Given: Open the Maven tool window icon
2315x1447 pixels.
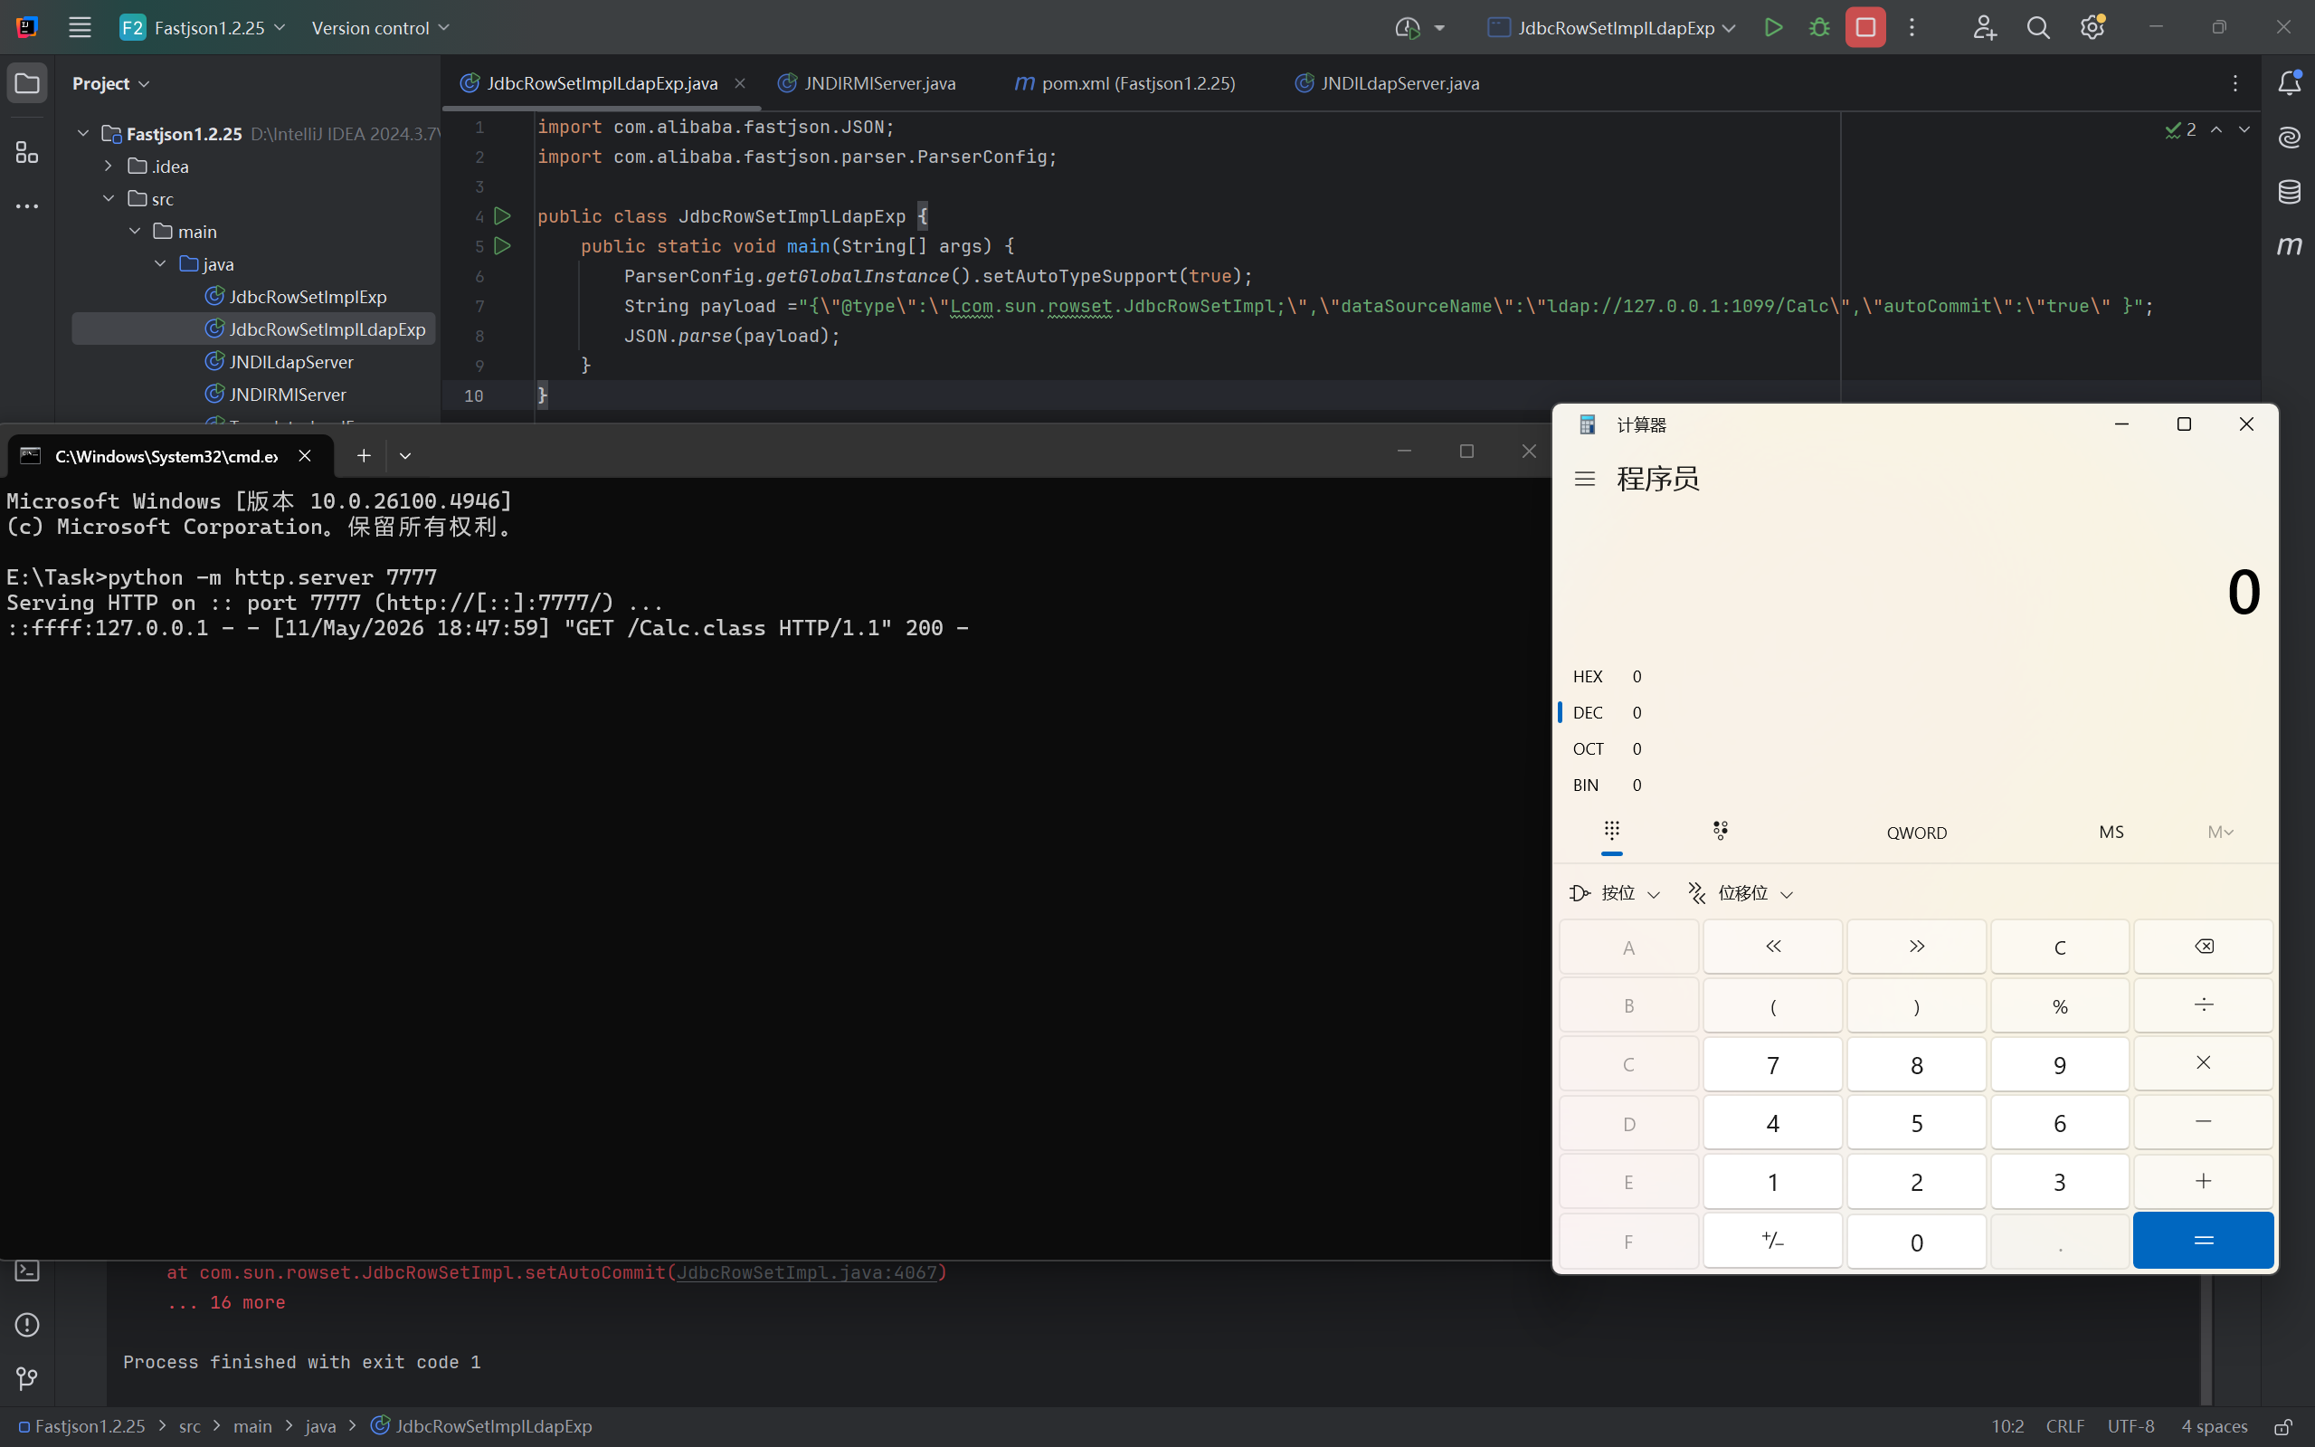Looking at the screenshot, I should click(x=2289, y=246).
